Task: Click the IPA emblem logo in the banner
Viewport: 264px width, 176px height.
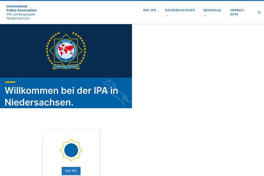Action: [66, 50]
